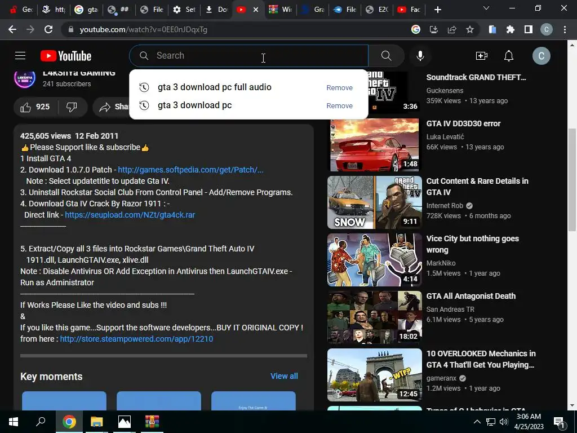The height and width of the screenshot is (433, 577).
Task: Switch to the 'Do' downloads tab
Action: (216, 10)
